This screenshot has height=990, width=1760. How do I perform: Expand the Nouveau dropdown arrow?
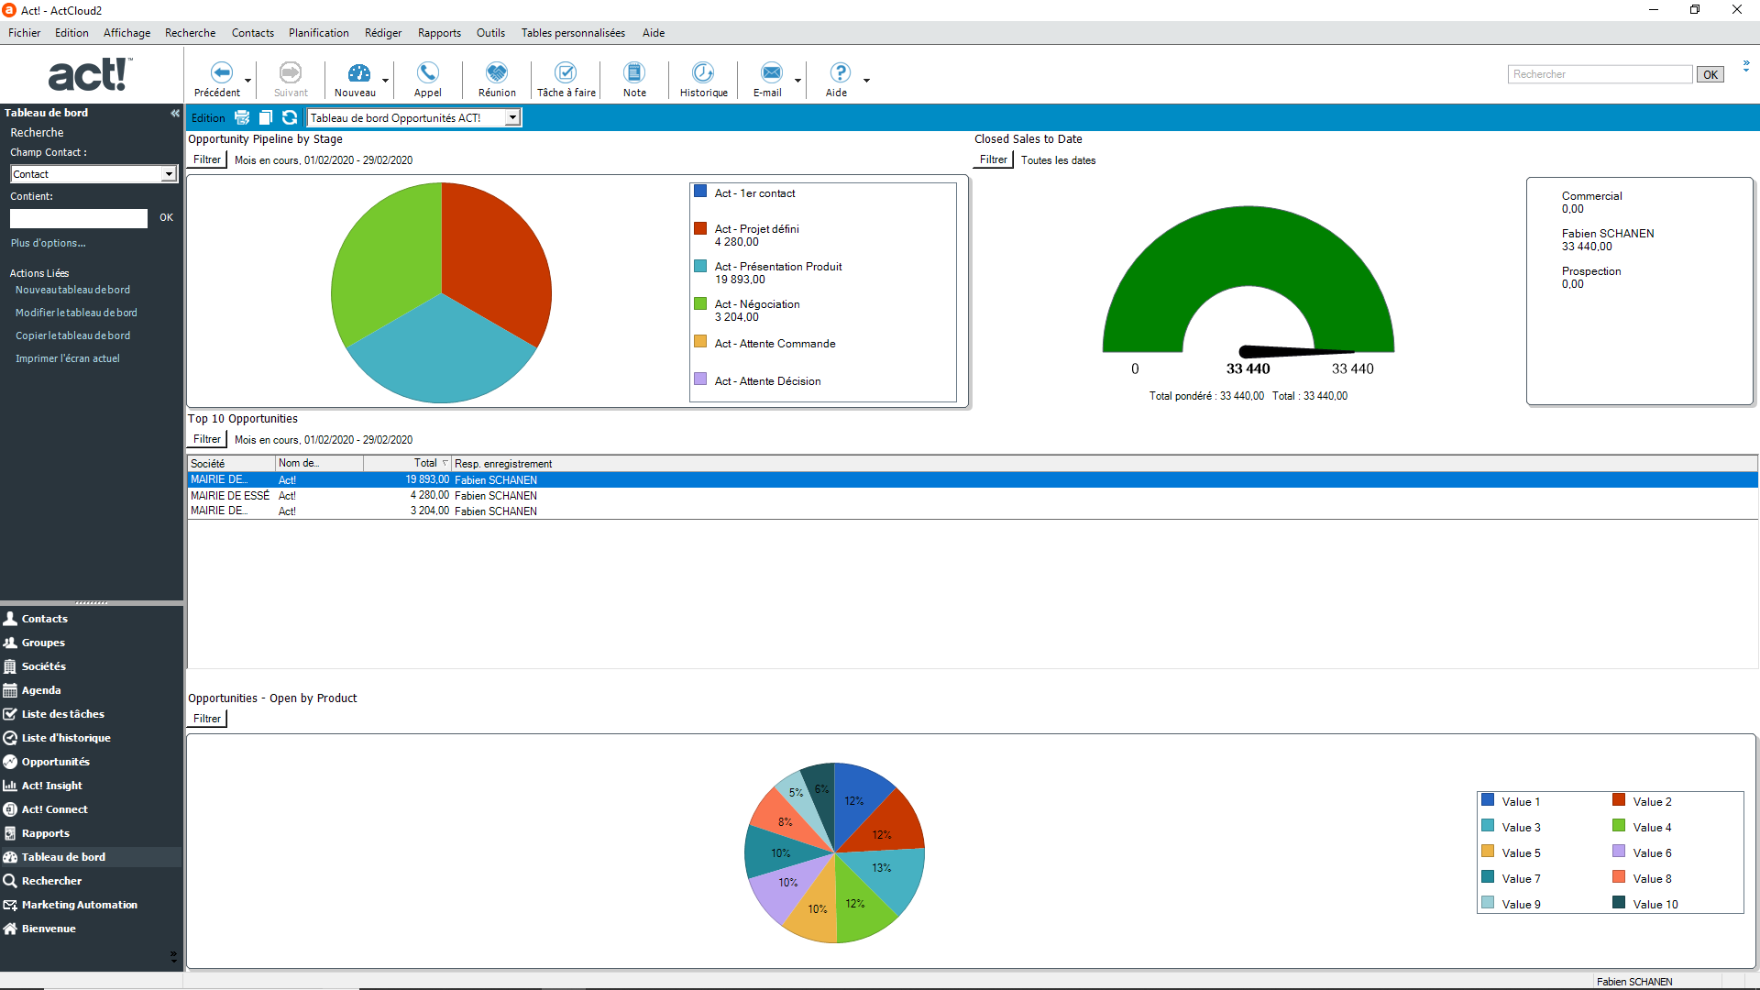[x=385, y=81]
